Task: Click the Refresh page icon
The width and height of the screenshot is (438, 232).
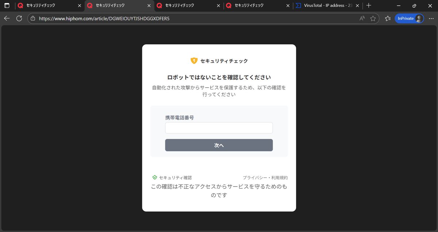Action: (x=19, y=18)
